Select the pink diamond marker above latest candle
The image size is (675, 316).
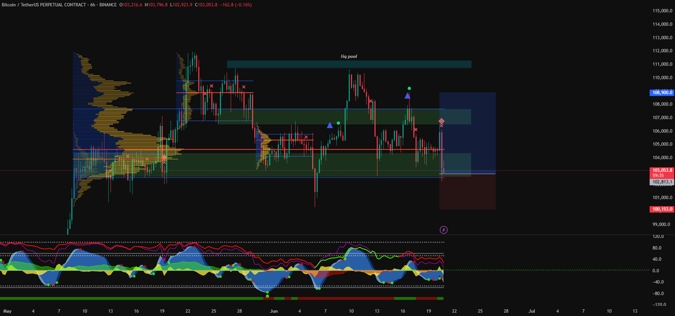click(x=442, y=121)
